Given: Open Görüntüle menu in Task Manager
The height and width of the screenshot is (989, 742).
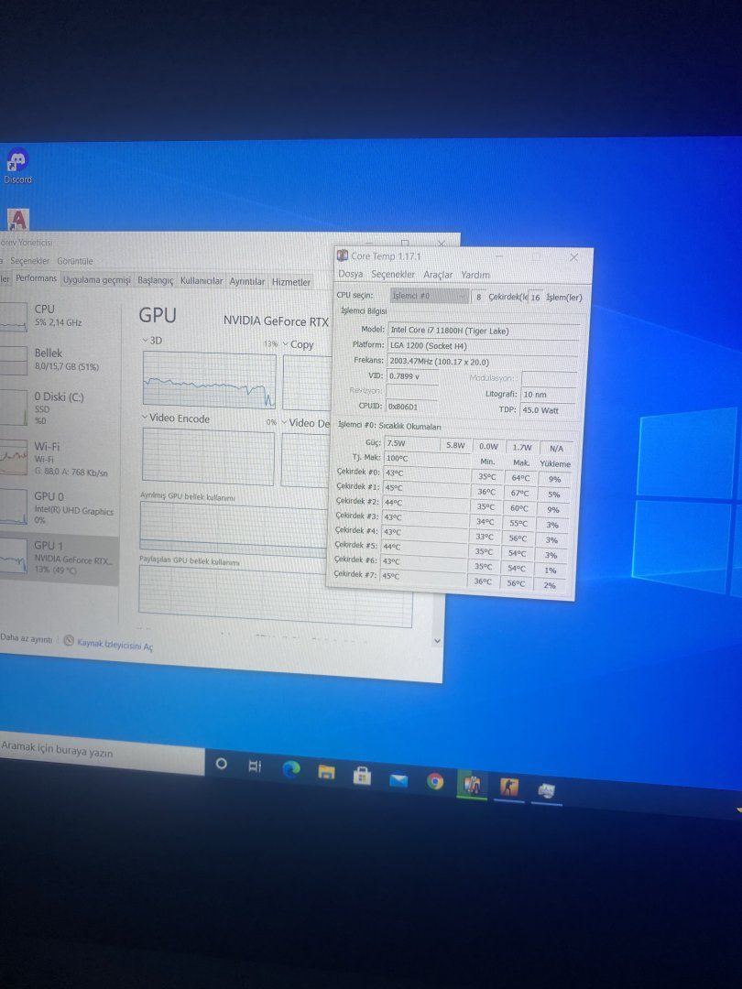Looking at the screenshot, I should pyautogui.click(x=75, y=261).
